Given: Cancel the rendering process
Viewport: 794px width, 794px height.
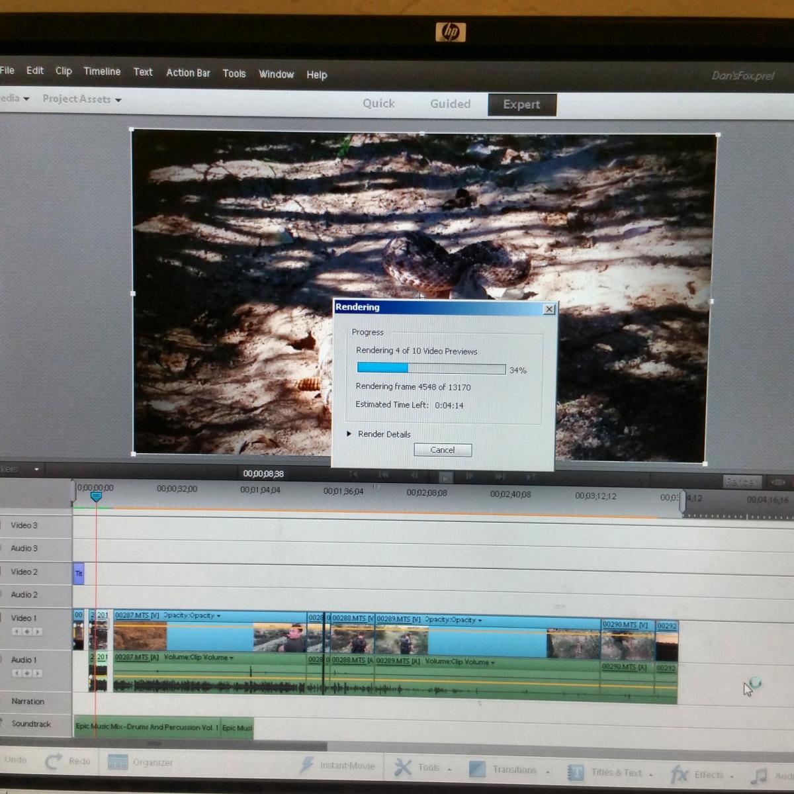Looking at the screenshot, I should click(443, 450).
